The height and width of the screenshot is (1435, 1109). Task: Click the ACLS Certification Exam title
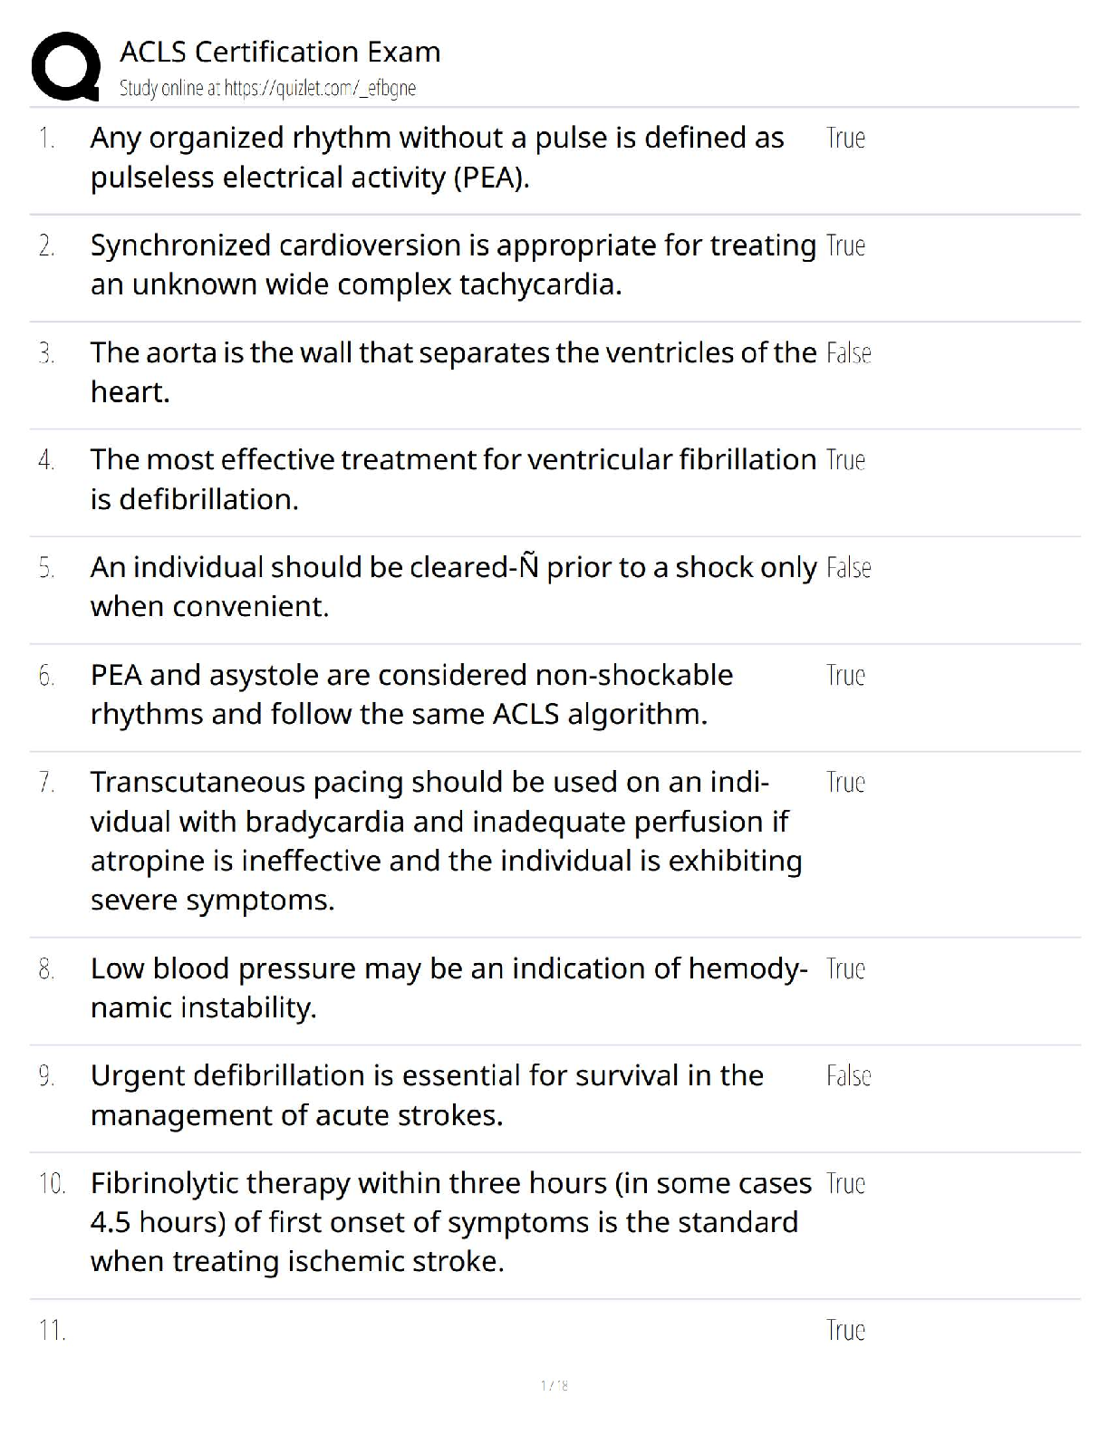point(280,52)
